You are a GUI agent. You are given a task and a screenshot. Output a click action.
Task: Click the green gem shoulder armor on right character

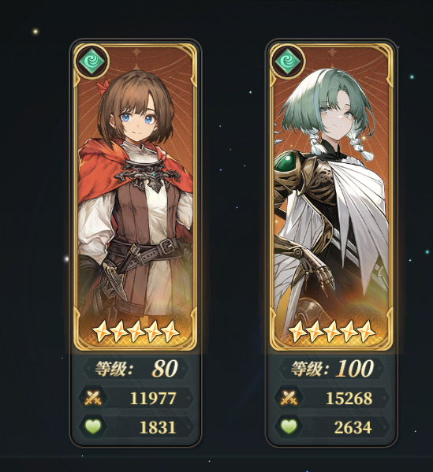click(x=286, y=163)
